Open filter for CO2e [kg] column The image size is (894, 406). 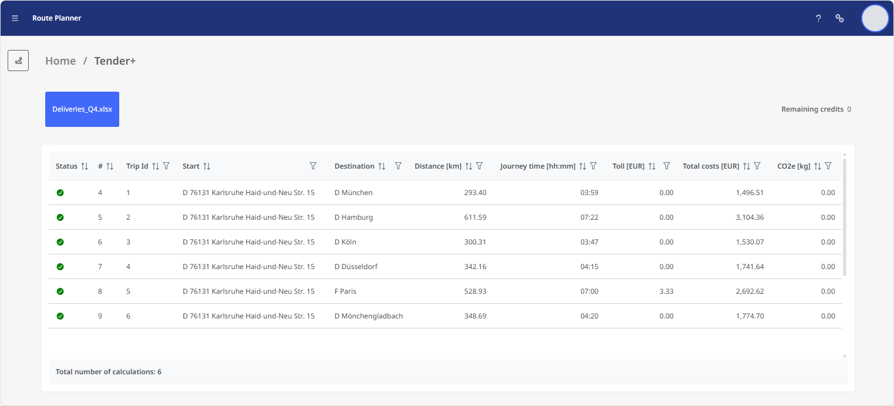tap(828, 166)
